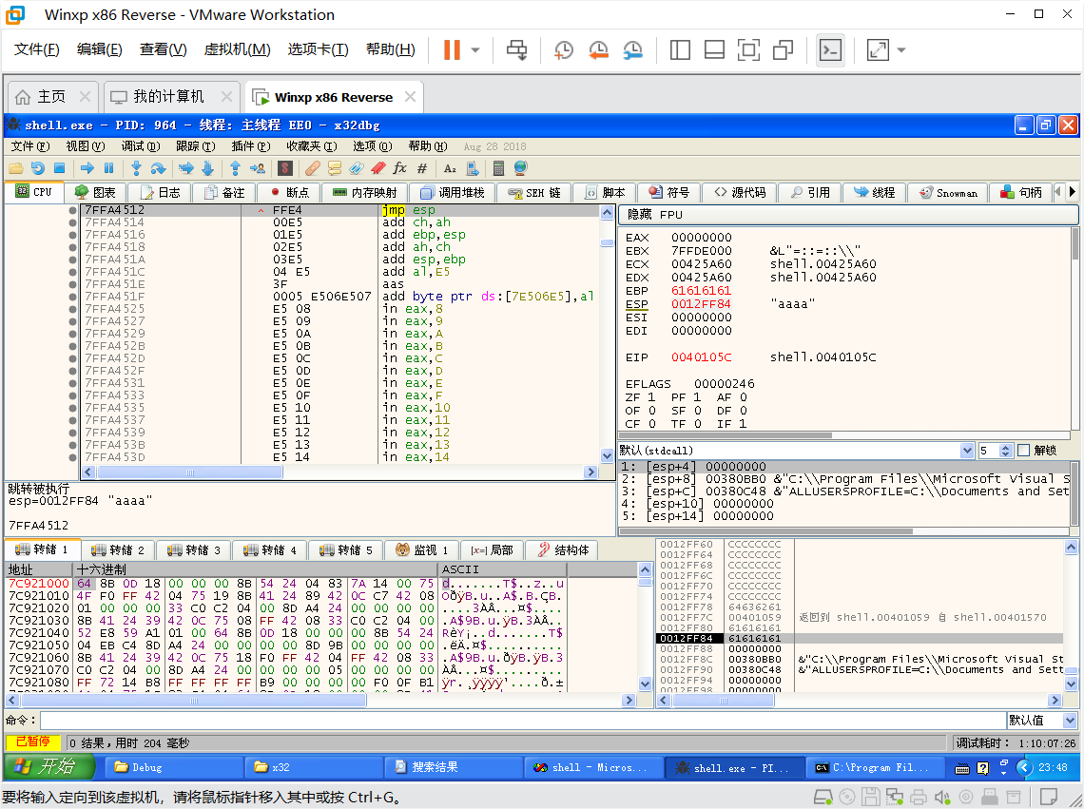Launch the Scylla plugin icon
1084x809 pixels.
click(x=285, y=168)
